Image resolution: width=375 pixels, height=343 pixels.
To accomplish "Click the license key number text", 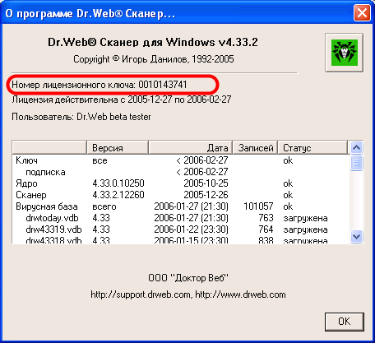I will [163, 85].
